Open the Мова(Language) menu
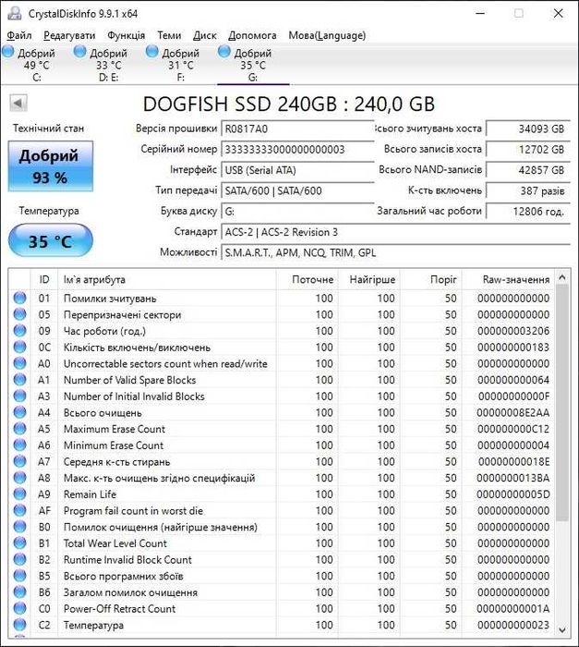This screenshot has height=647, width=579. (x=327, y=35)
